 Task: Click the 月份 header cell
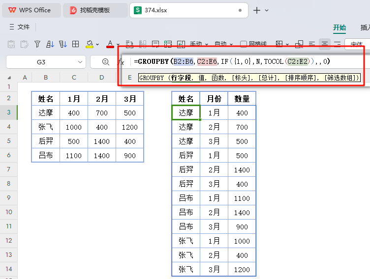coord(214,99)
